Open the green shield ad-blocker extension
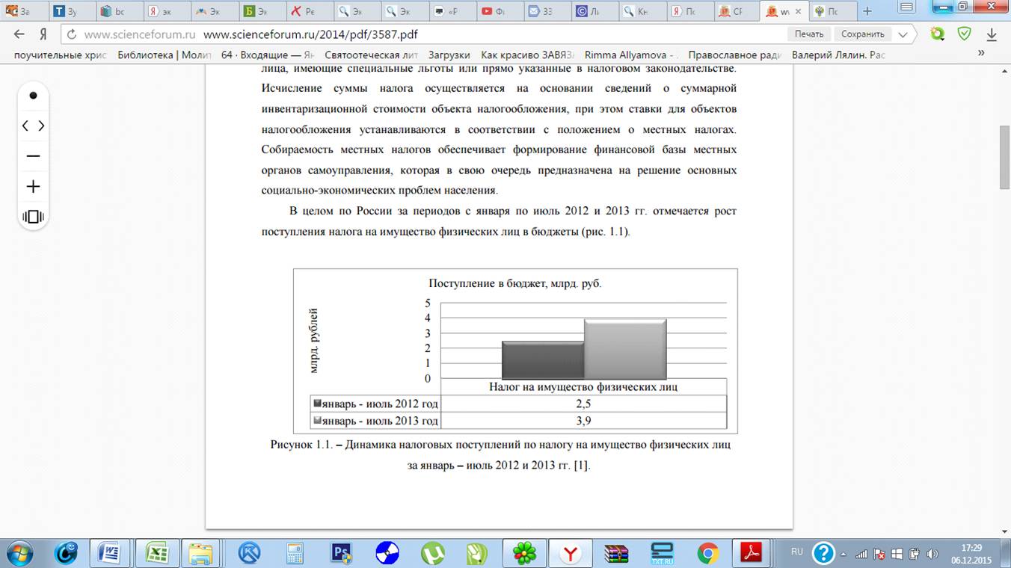This screenshot has width=1011, height=568. [965, 34]
